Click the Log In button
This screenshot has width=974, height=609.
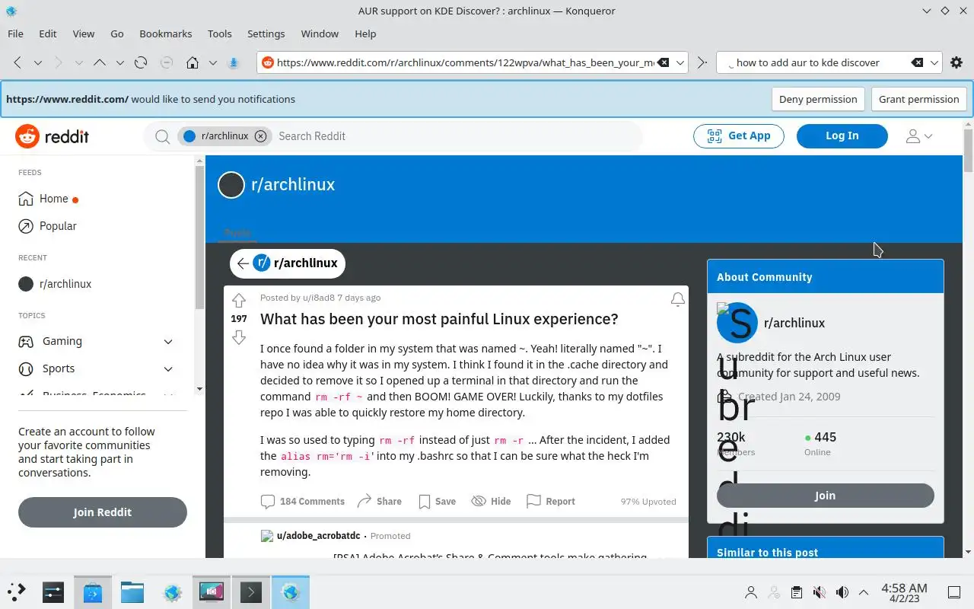842,136
